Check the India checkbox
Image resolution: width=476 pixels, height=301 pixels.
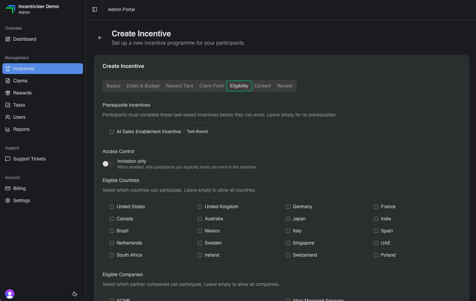376,219
